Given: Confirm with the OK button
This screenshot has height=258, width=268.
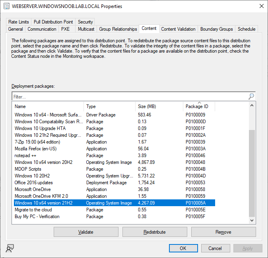Looking at the screenshot, I should click(183, 248).
